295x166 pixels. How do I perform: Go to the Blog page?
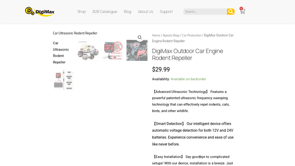[127, 12]
